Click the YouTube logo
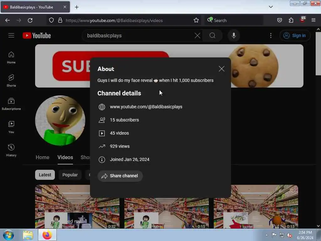 pyautogui.click(x=37, y=35)
